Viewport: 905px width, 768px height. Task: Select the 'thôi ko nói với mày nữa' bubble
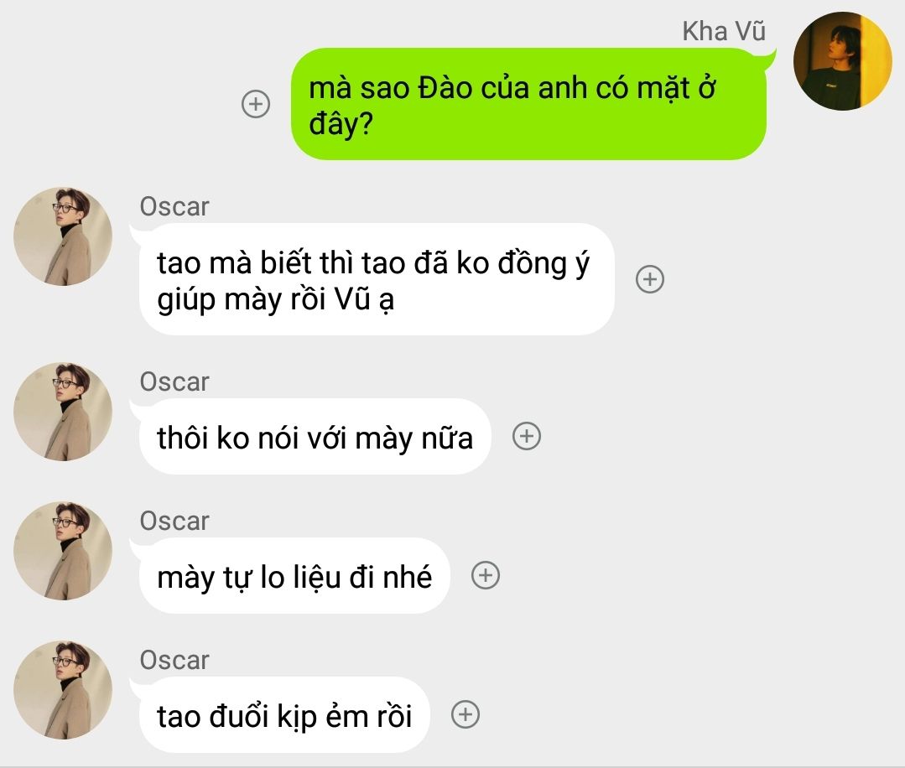[x=315, y=436]
